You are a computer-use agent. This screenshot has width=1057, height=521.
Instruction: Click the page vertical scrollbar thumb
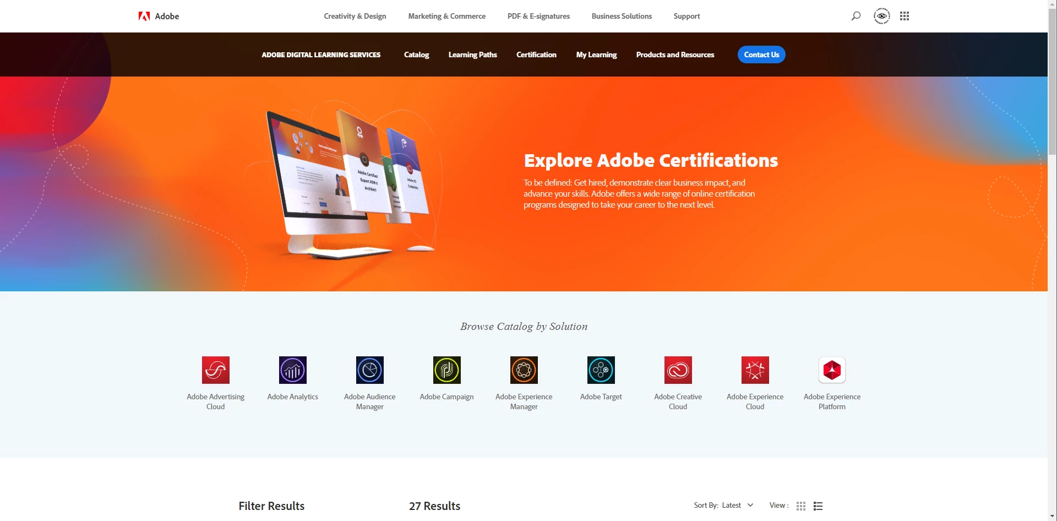1052,82
